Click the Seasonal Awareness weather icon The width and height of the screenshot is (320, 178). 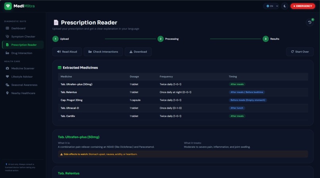pyautogui.click(x=8, y=85)
